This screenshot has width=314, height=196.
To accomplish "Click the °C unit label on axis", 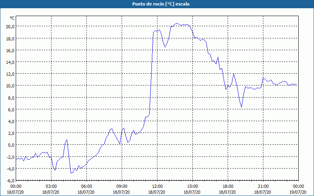I will (12, 18).
